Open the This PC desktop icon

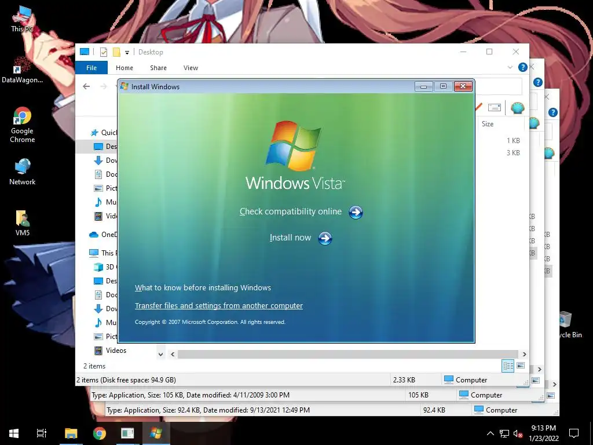22,19
